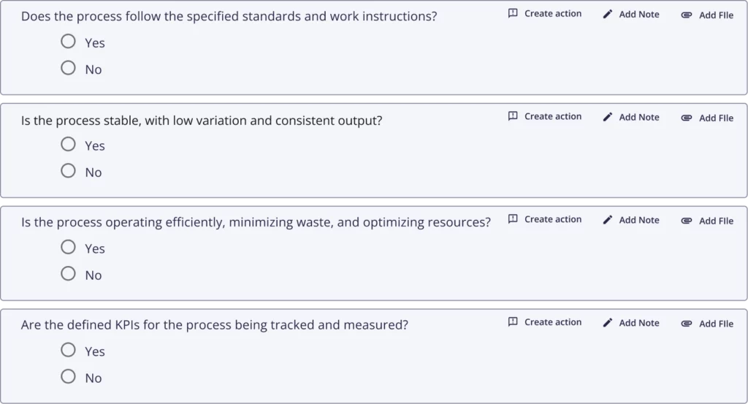Click Create action icon for process stability question
Image resolution: width=748 pixels, height=404 pixels.
(513, 116)
